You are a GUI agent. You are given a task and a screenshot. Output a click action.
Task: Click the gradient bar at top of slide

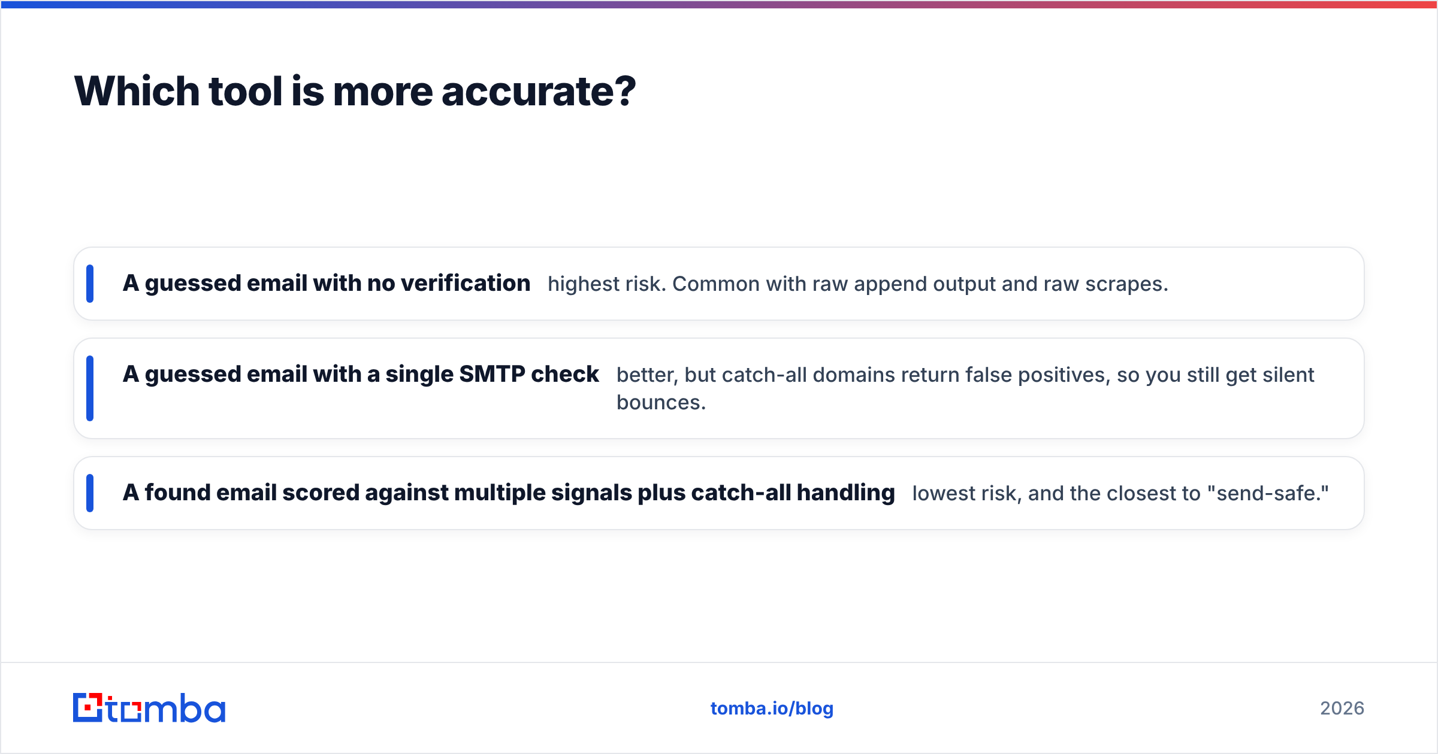(719, 4)
